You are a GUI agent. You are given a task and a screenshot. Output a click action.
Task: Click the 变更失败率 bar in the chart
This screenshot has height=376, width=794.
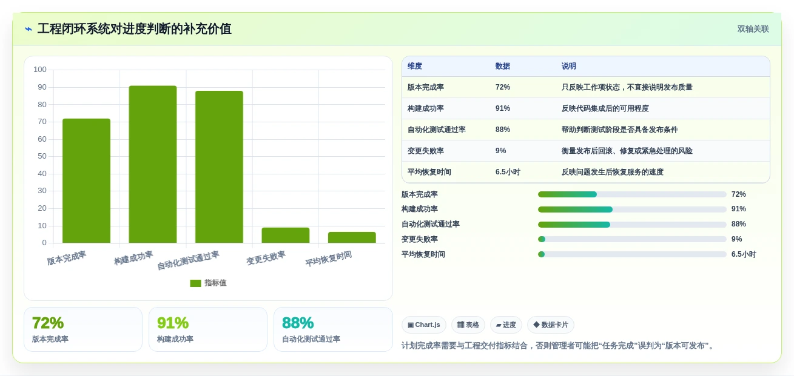point(285,236)
